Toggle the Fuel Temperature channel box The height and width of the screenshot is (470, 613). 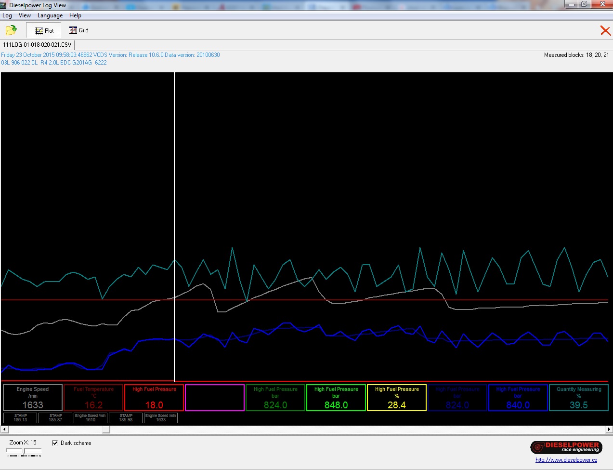[93, 398]
